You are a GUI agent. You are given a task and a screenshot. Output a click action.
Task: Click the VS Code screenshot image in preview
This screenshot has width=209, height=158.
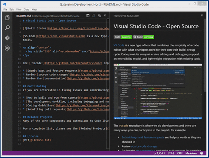pyautogui.click(x=158, y=92)
